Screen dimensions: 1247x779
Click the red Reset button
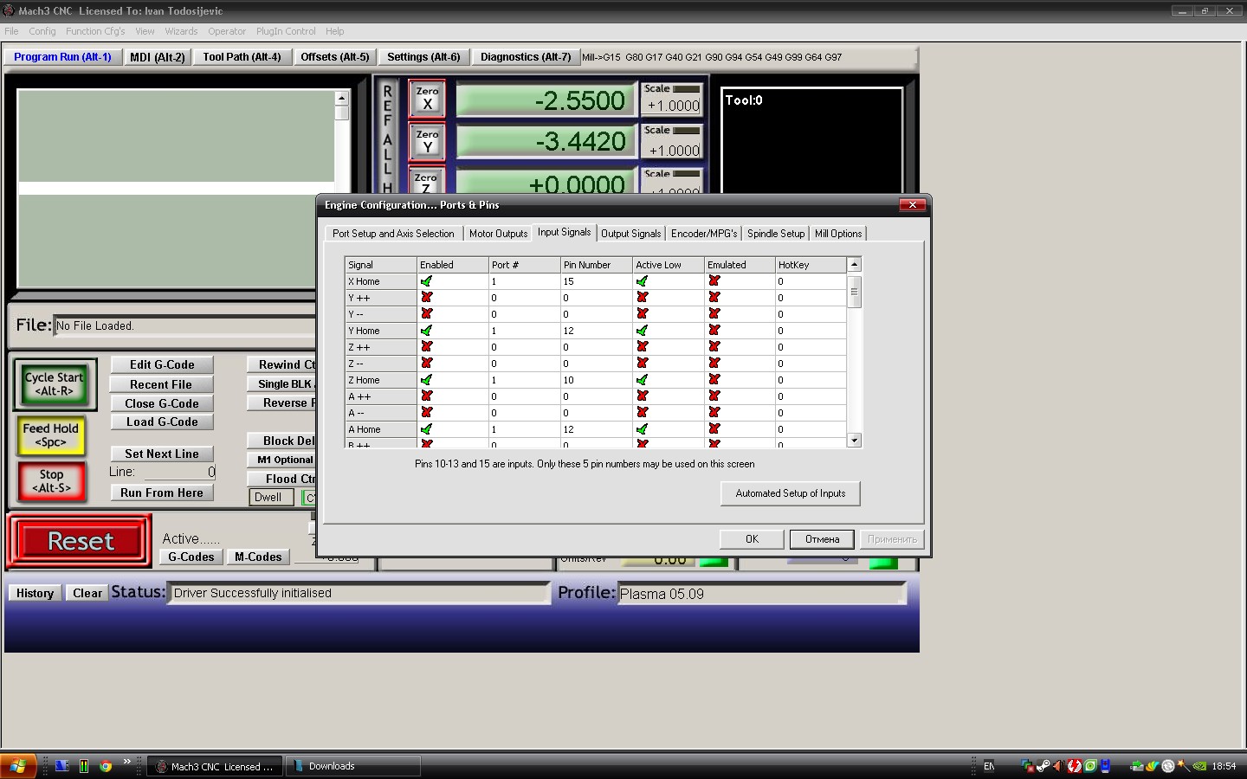tap(81, 542)
